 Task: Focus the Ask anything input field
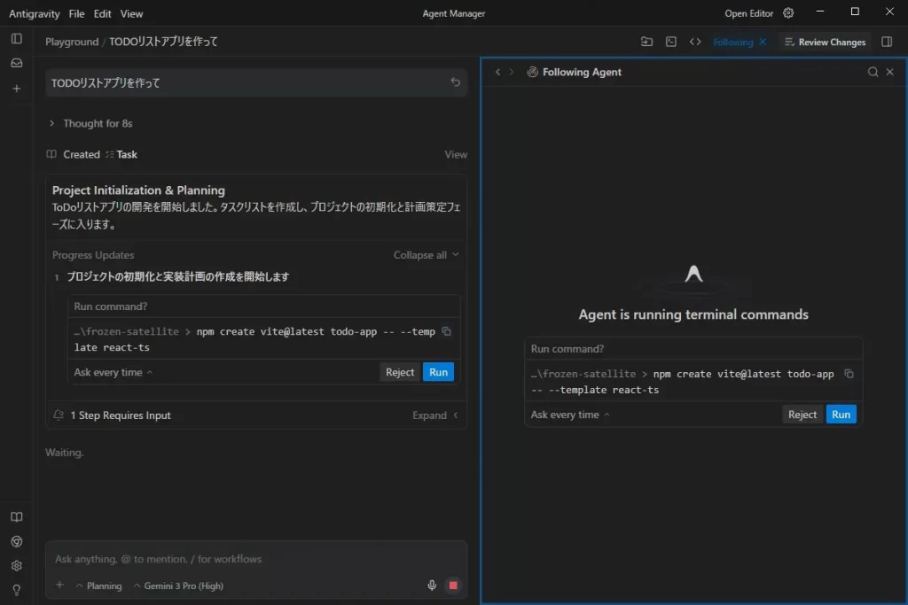[256, 559]
